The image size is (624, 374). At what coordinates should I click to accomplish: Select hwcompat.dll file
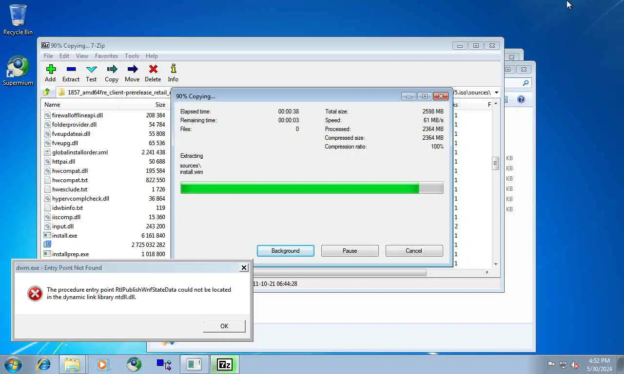click(x=70, y=171)
